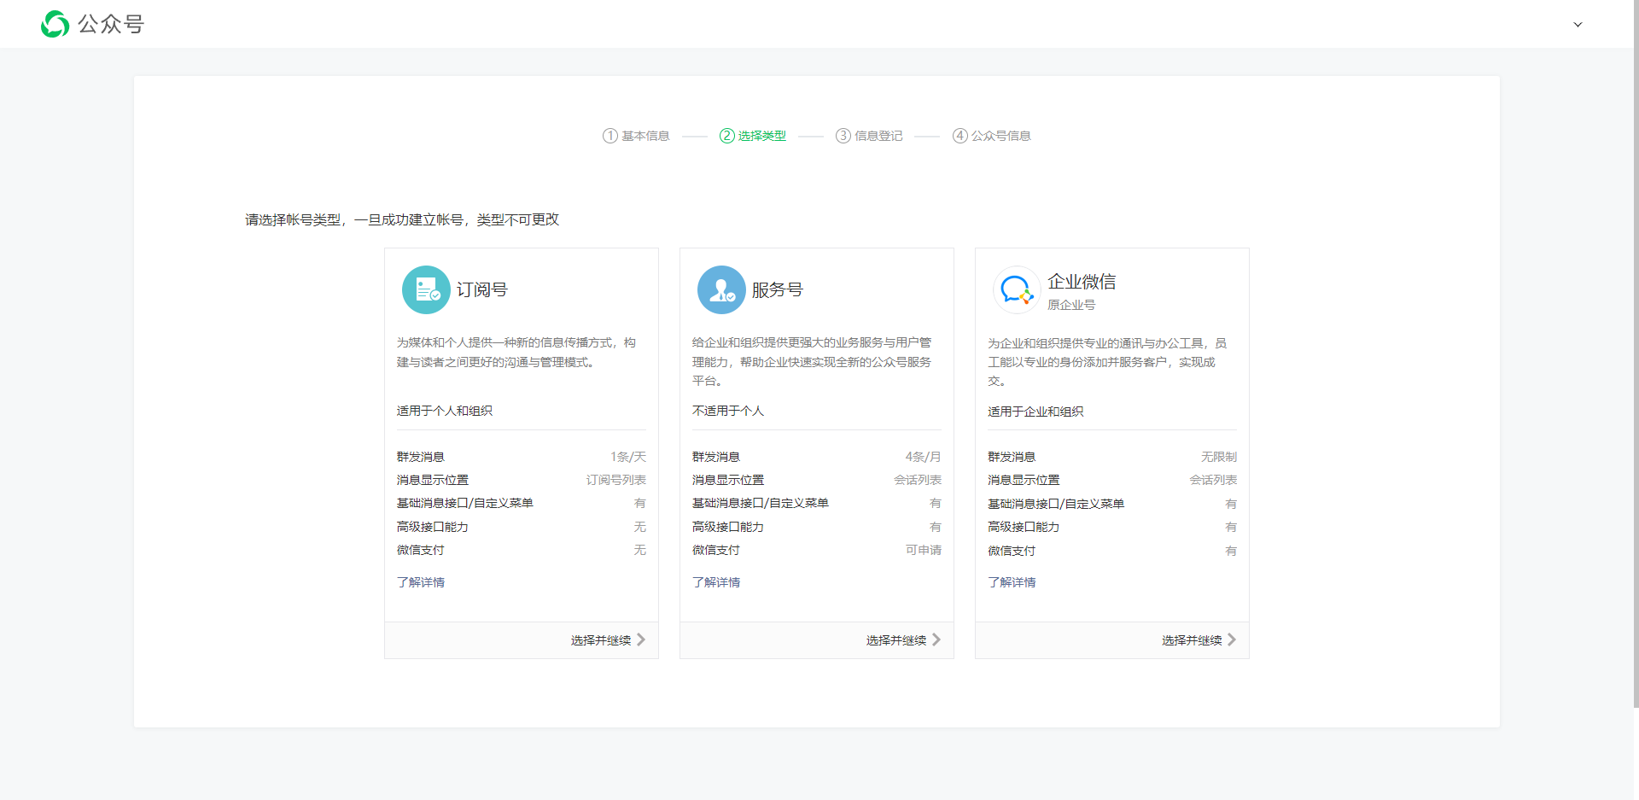The width and height of the screenshot is (1639, 800).
Task: Click 微信支付 label in 订阅号 card
Action: click(421, 550)
